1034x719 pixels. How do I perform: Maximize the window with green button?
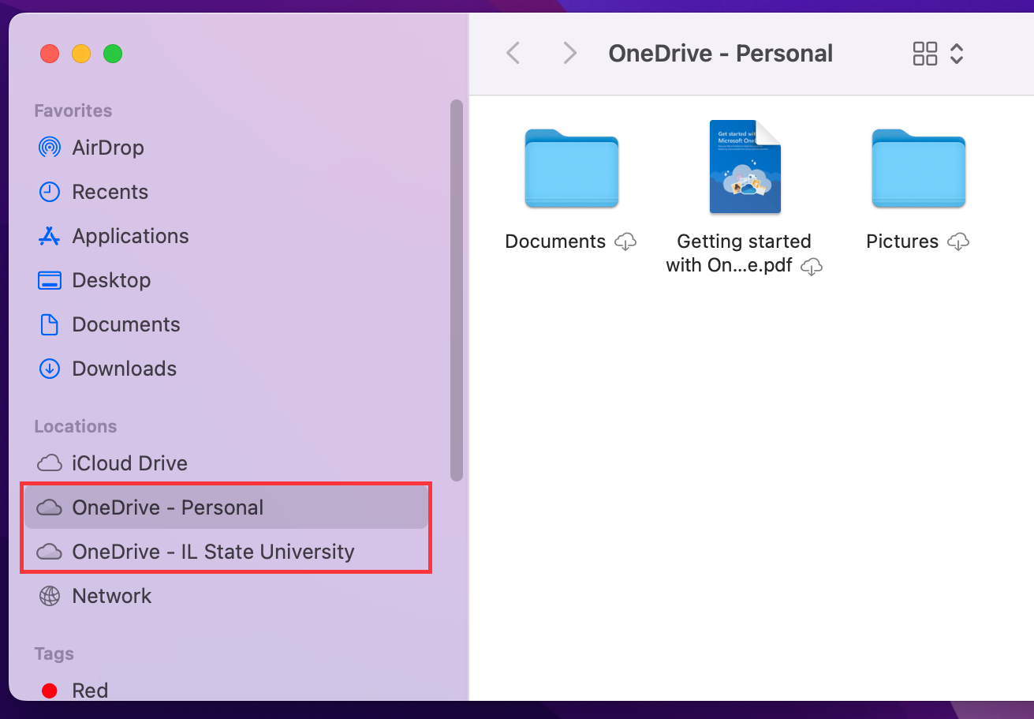click(x=113, y=54)
